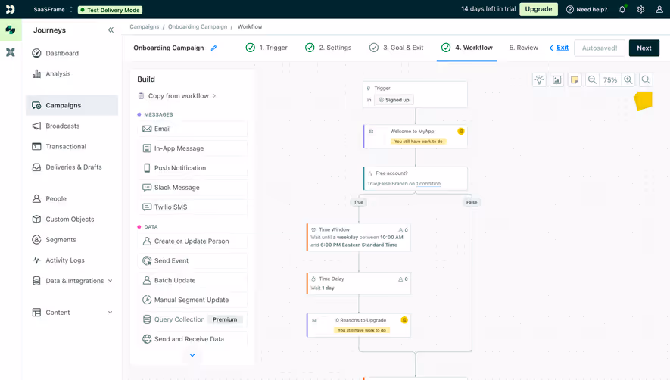Expand more build blocks with down chevron
The height and width of the screenshot is (380, 670).
(192, 355)
